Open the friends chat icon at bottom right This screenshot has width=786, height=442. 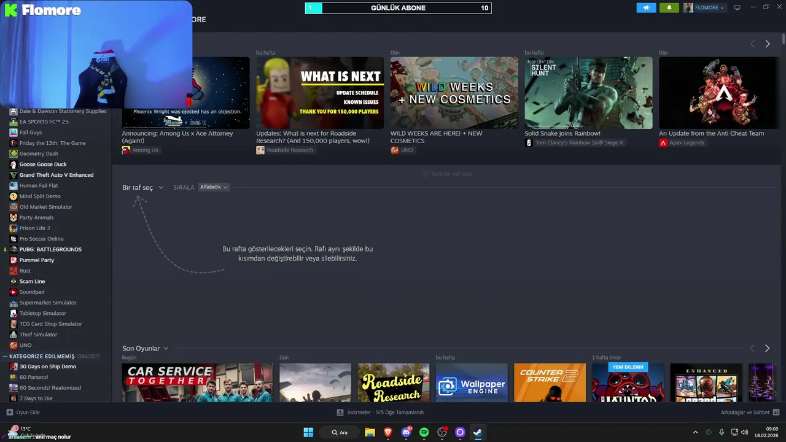point(776,413)
